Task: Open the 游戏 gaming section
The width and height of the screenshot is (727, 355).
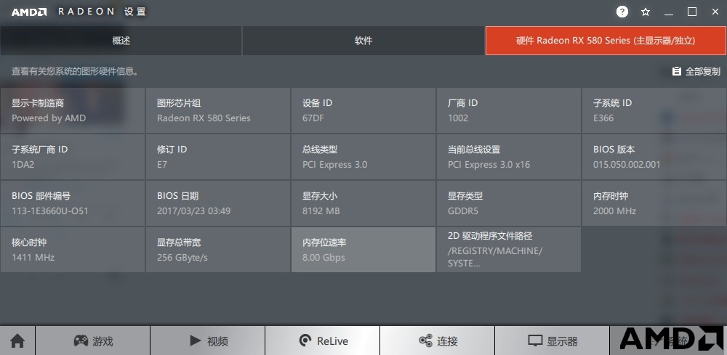Action: pyautogui.click(x=93, y=341)
